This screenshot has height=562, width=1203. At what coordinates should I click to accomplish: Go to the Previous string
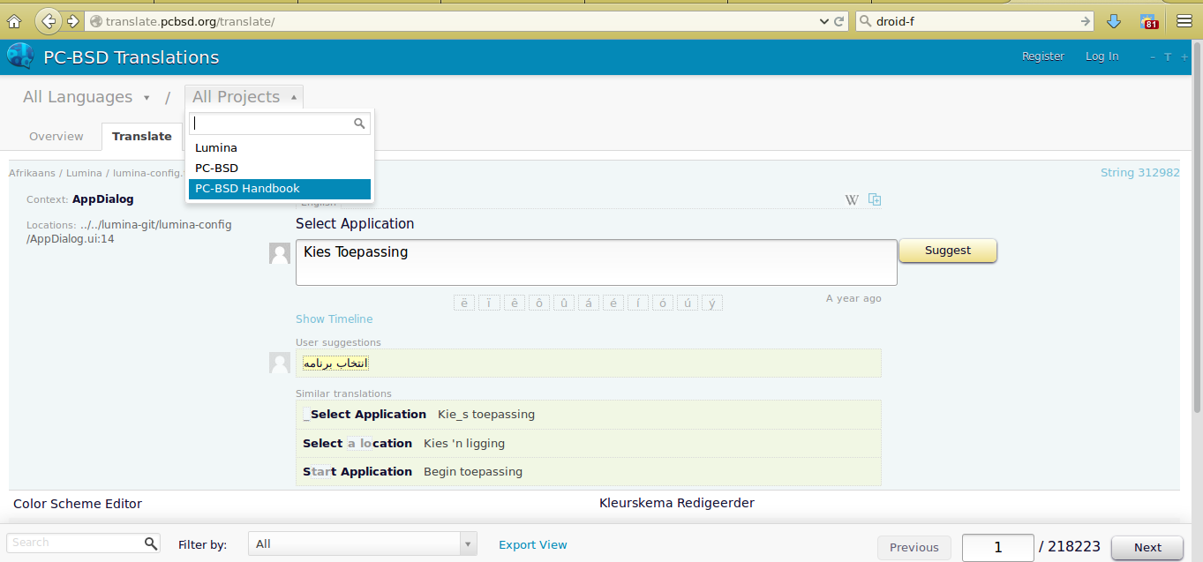coord(914,548)
